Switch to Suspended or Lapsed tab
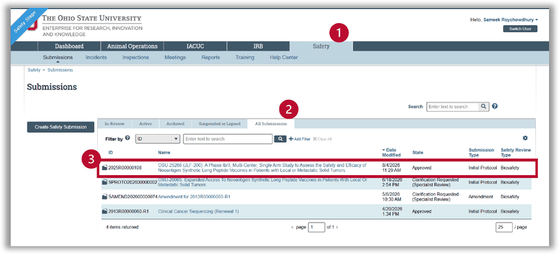The height and width of the screenshot is (254, 559). [219, 124]
